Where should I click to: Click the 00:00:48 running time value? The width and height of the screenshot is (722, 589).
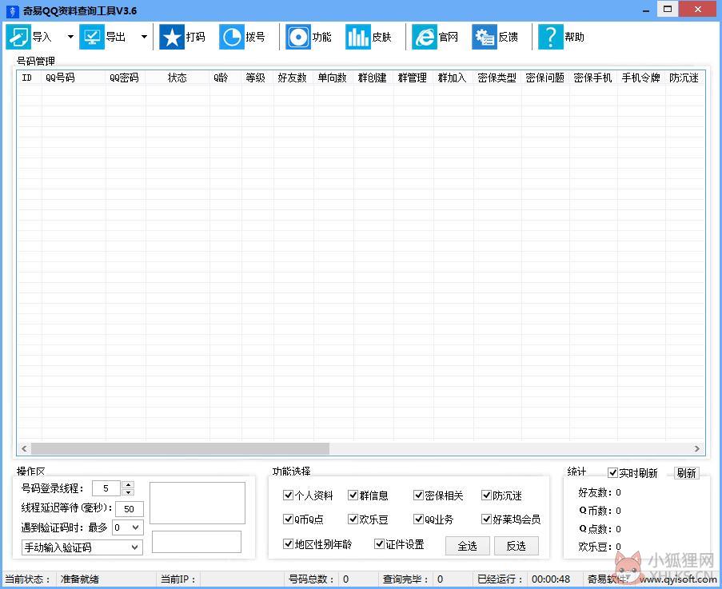(551, 579)
